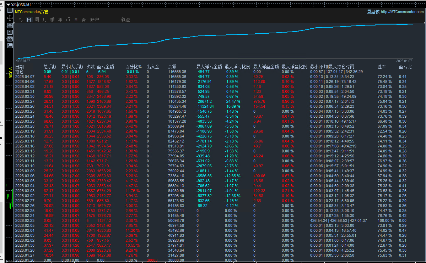Screen dimensions: 426x263
Task: Click the 轨迹 track button
Action: click(125, 20)
